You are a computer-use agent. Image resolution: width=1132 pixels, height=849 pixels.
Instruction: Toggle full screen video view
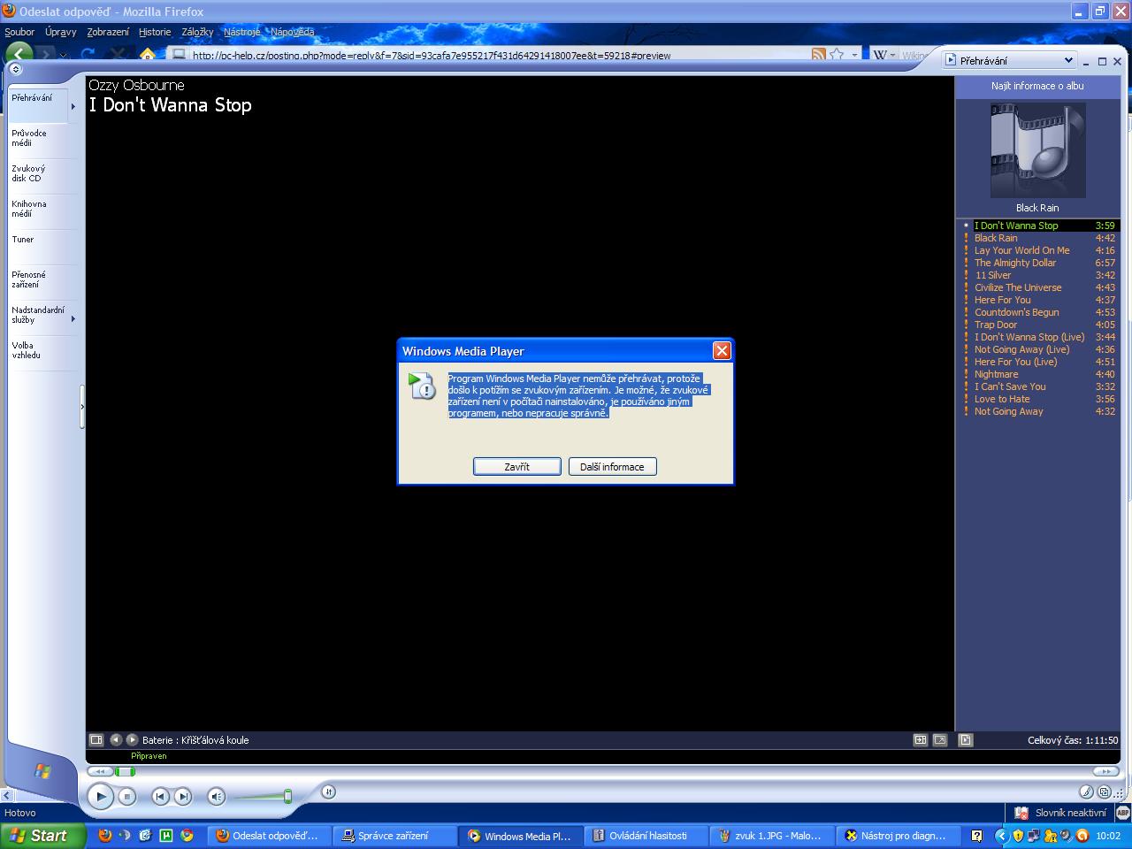tap(939, 740)
